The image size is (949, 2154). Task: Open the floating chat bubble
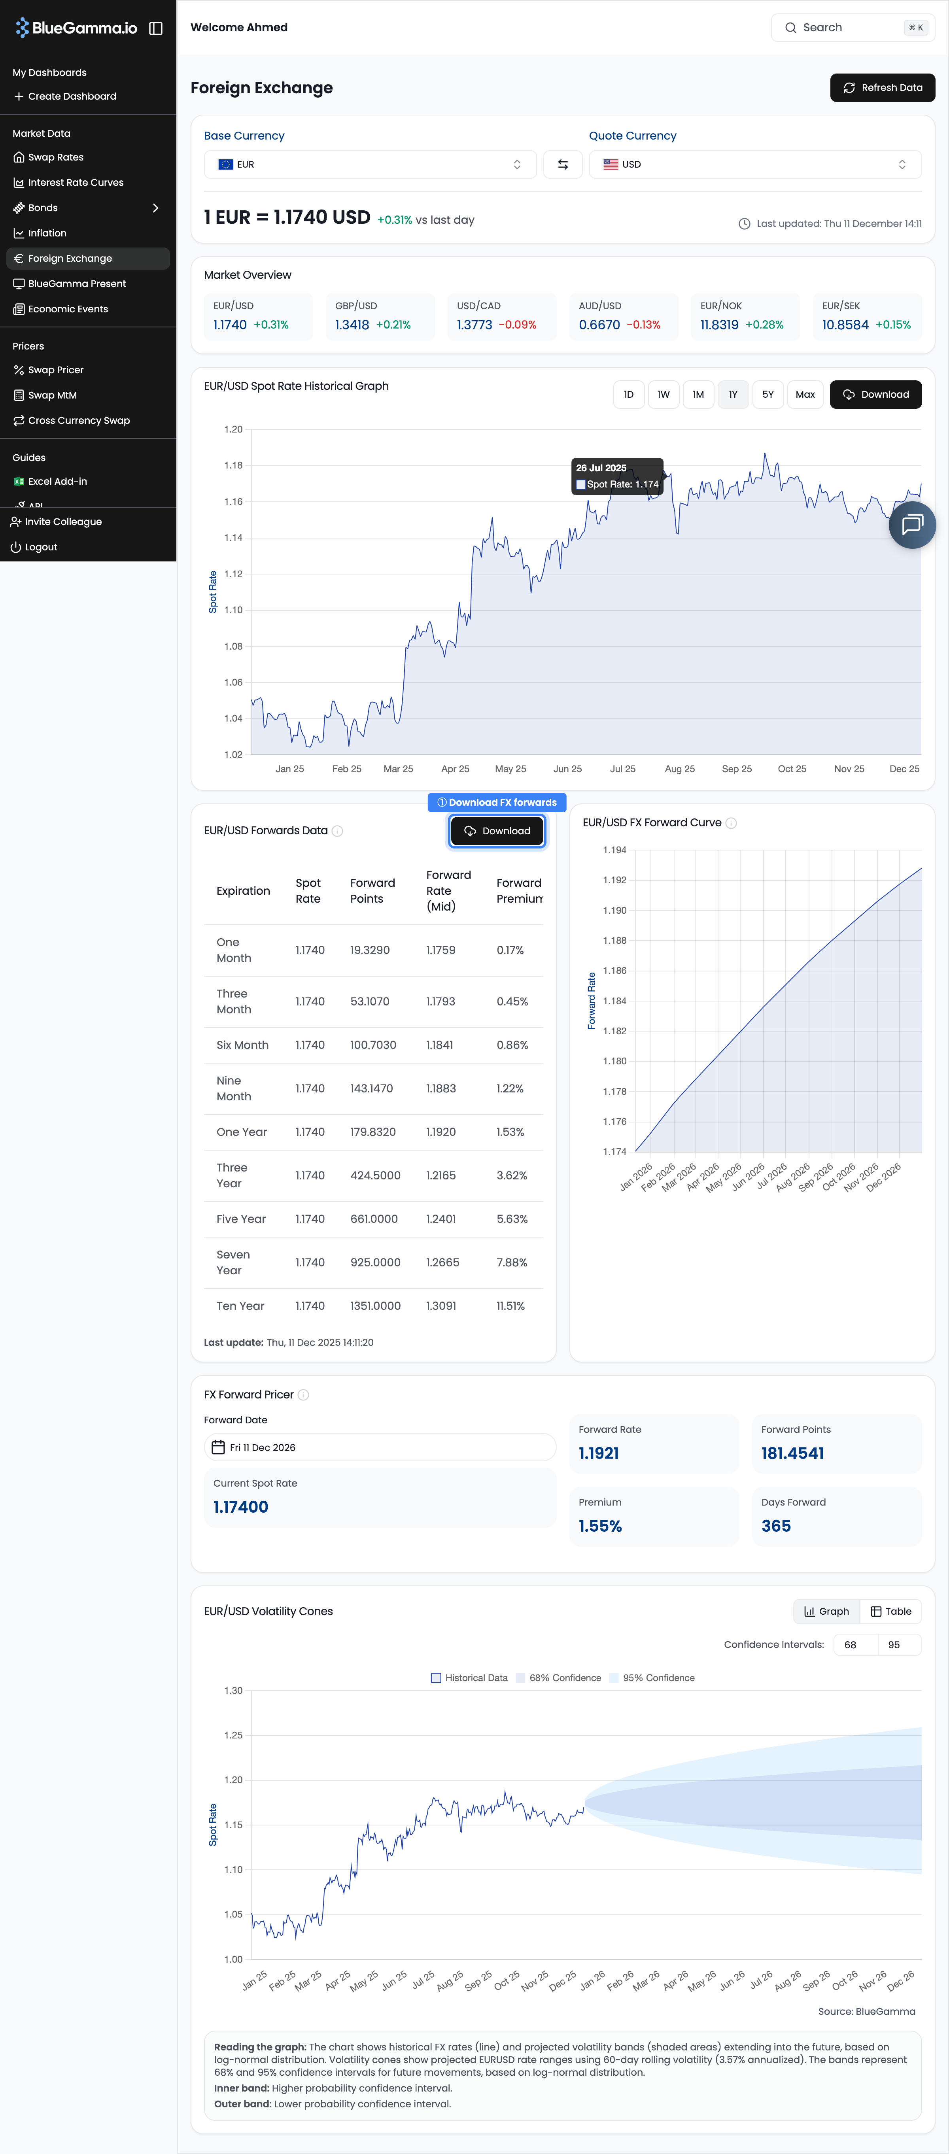click(x=912, y=525)
